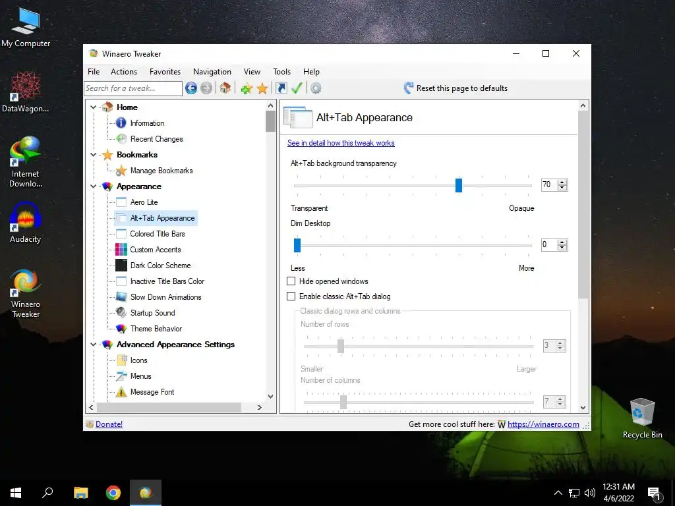Click the Dim Desktop slider handle
Image resolution: width=675 pixels, height=506 pixels.
tap(297, 245)
